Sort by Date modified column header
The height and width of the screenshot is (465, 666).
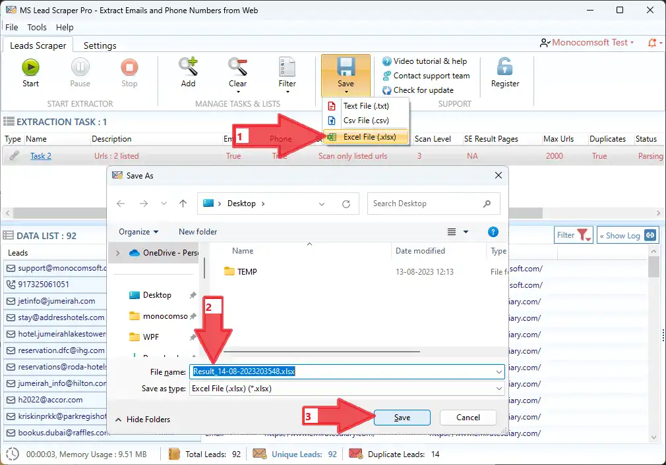click(420, 251)
